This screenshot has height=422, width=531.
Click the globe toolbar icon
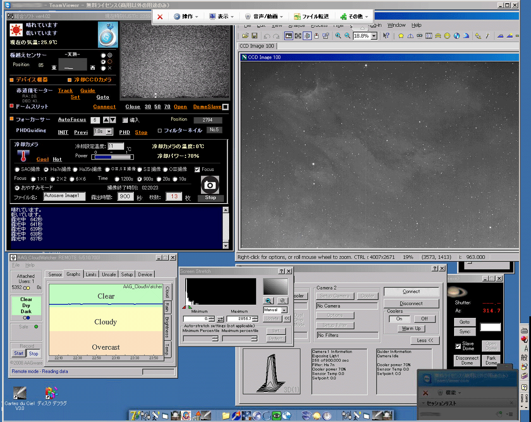(457, 36)
